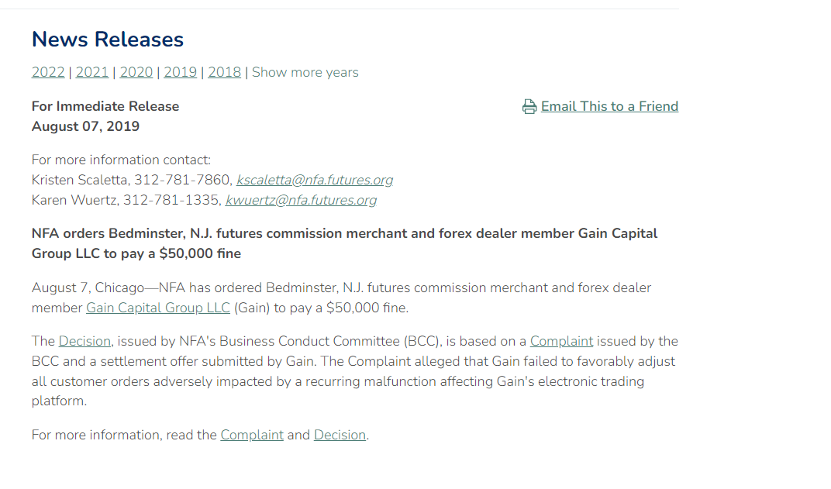
Task: Expand the Show more years option
Action: pos(305,72)
